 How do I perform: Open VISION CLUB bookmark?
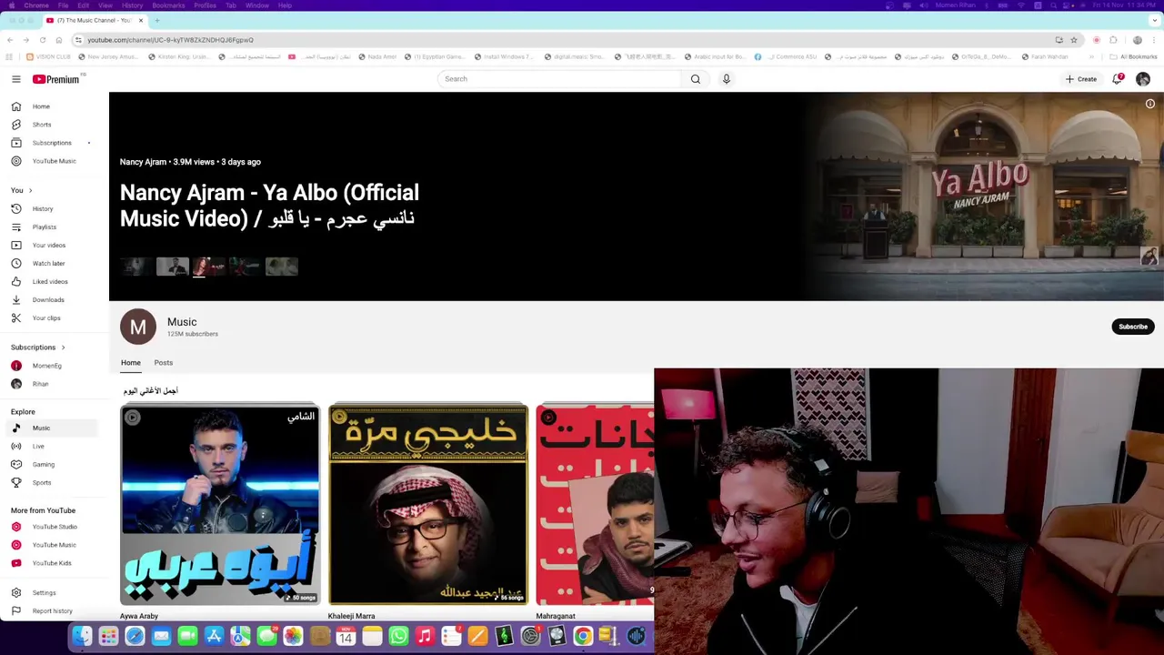48,56
